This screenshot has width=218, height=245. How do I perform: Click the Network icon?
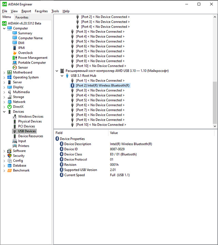pos(10,102)
